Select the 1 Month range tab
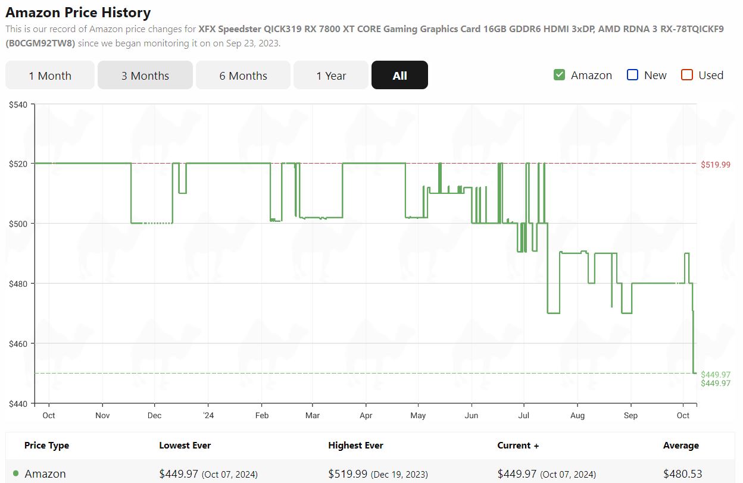This screenshot has width=743, height=483. pos(50,75)
